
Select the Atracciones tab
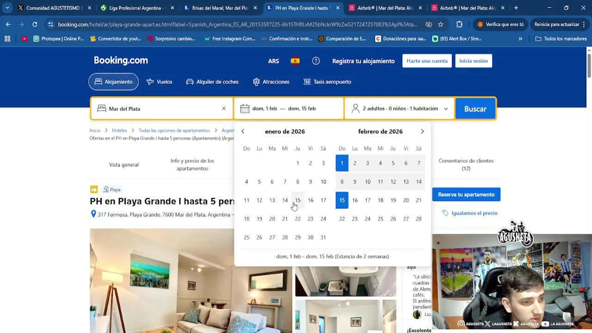pos(271,82)
